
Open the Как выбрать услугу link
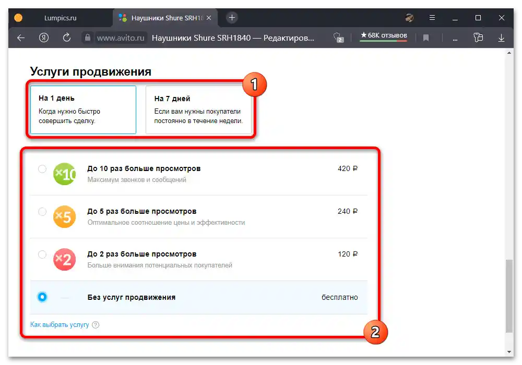coord(60,324)
